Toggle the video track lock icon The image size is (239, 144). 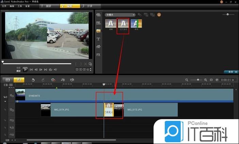coord(5,97)
